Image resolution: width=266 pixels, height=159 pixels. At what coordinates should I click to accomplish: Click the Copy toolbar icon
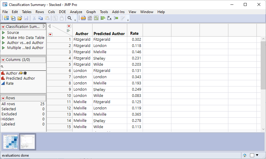[41, 18]
